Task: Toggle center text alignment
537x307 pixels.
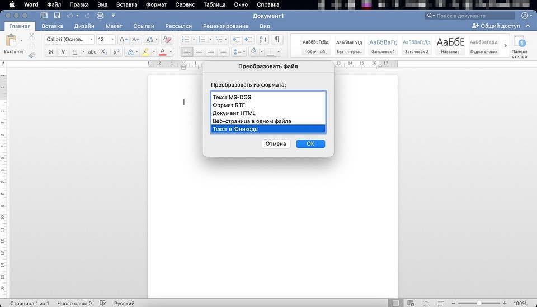Action: pos(199,52)
